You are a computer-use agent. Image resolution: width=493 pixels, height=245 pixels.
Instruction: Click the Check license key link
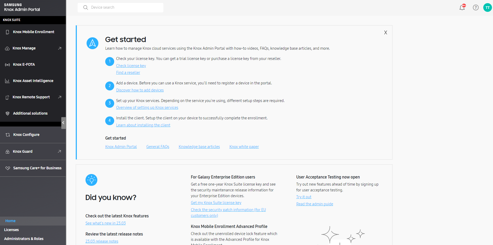[131, 66]
